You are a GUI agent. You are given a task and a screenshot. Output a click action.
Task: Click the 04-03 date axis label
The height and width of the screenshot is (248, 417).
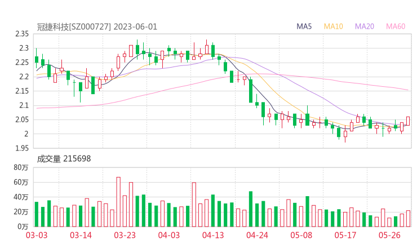click(x=169, y=235)
